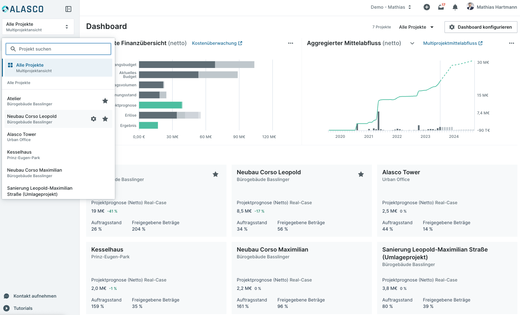The width and height of the screenshot is (520, 315).
Task: Click the 8,5 M€ forecast value
Action: (244, 211)
